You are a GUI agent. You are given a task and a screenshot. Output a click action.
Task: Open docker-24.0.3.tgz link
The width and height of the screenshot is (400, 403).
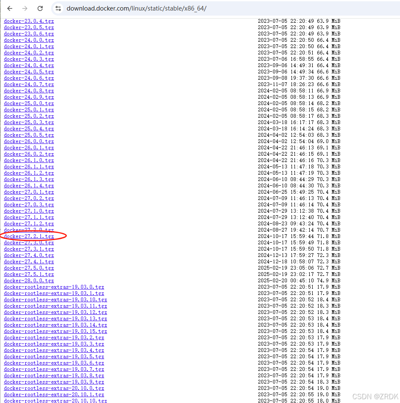pos(29,59)
